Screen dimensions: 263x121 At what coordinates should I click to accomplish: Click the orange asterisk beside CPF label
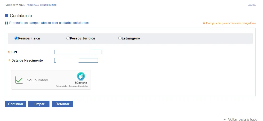[10, 52]
